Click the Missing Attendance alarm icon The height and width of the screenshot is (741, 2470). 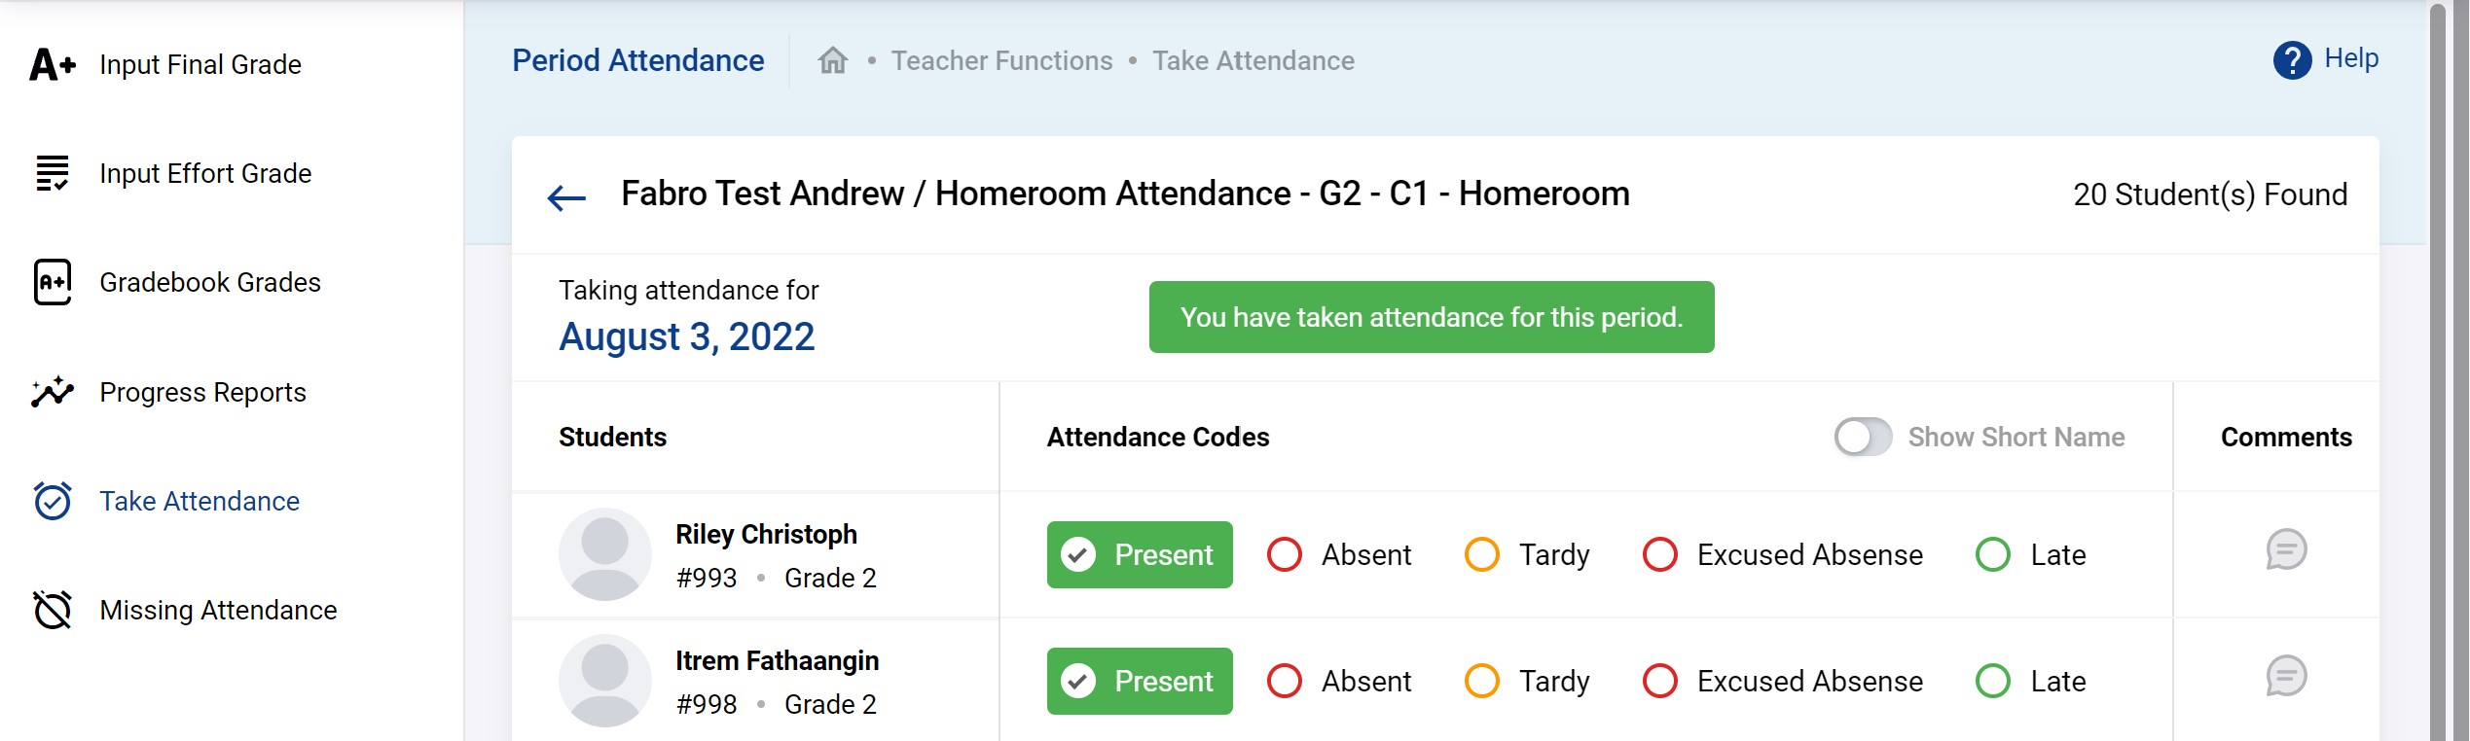click(x=53, y=610)
